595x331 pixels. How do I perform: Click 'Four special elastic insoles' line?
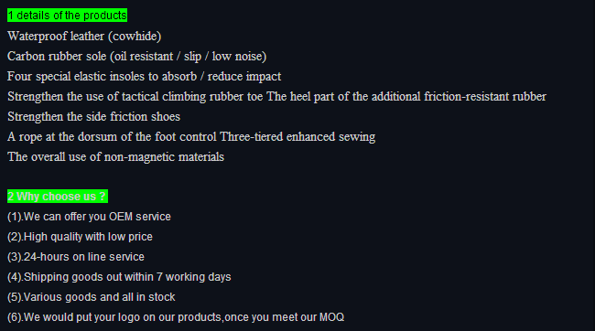coord(145,77)
